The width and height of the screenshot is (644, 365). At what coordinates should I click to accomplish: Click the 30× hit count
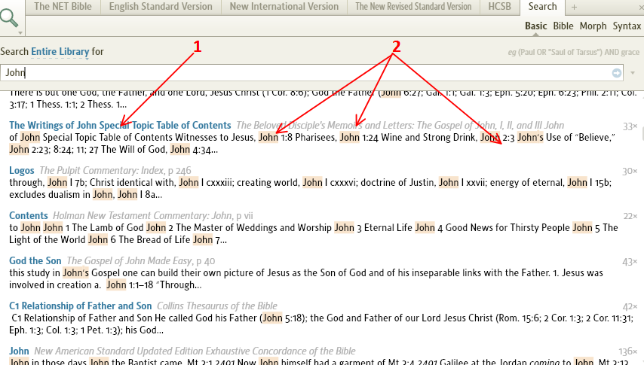630,171
